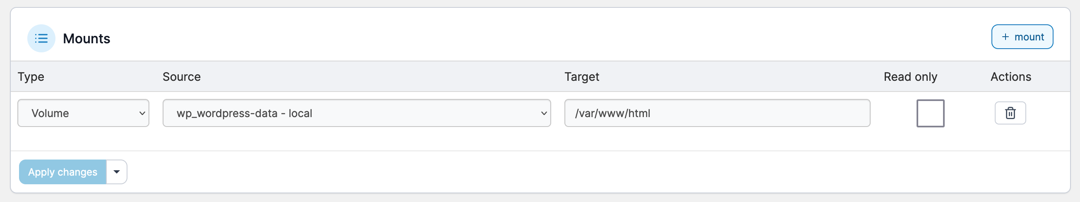The height and width of the screenshot is (202, 1080).
Task: Click the Mounts section title
Action: pos(86,39)
